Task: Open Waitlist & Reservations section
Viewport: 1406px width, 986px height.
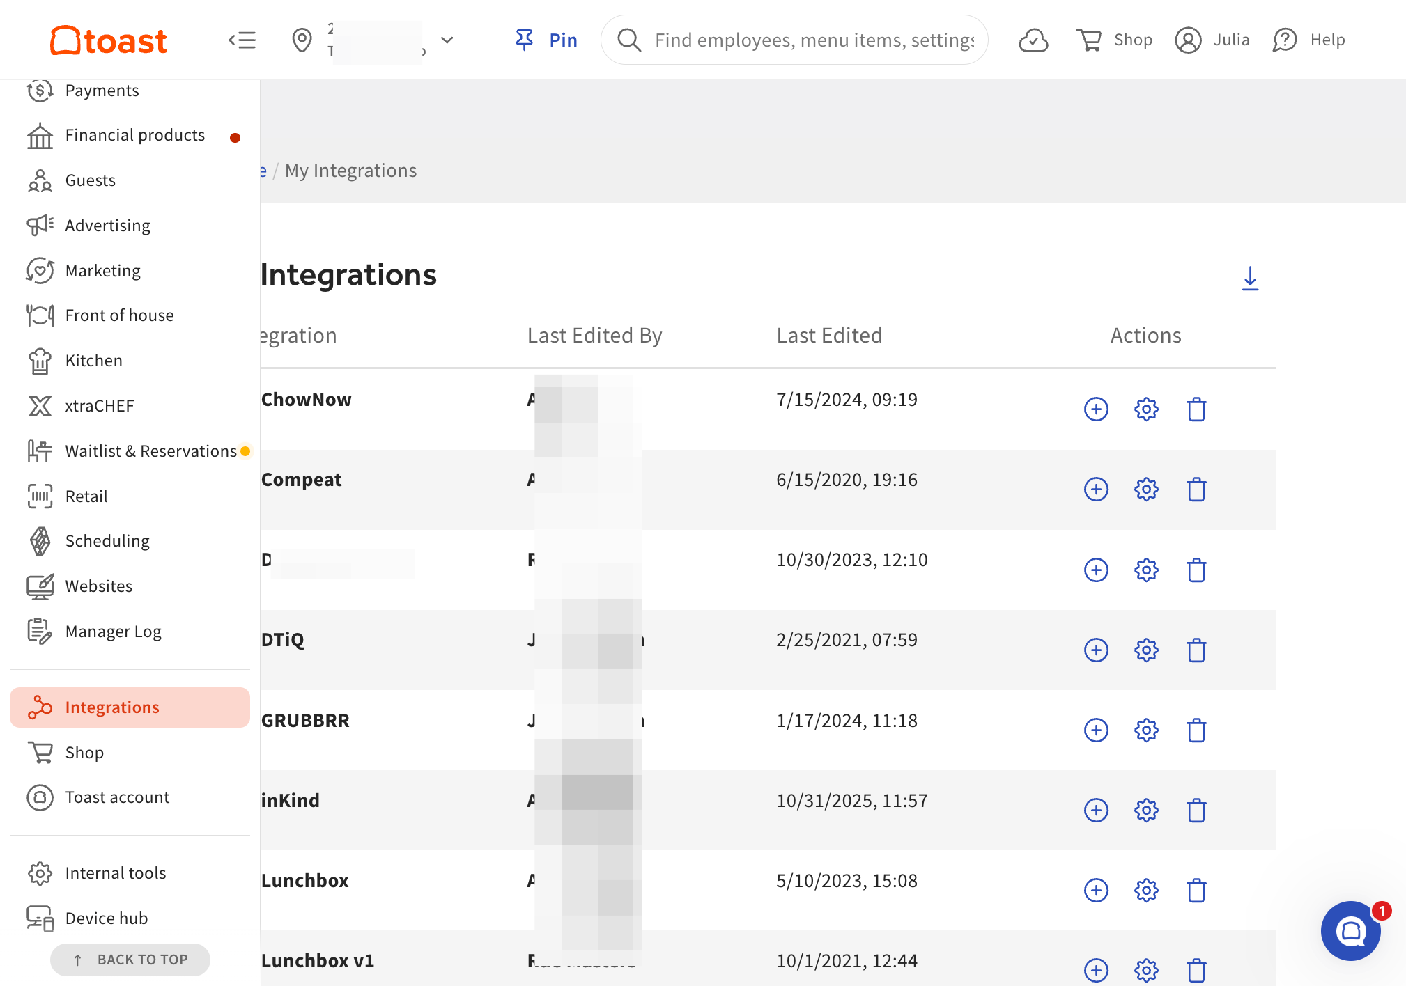Action: click(x=130, y=451)
